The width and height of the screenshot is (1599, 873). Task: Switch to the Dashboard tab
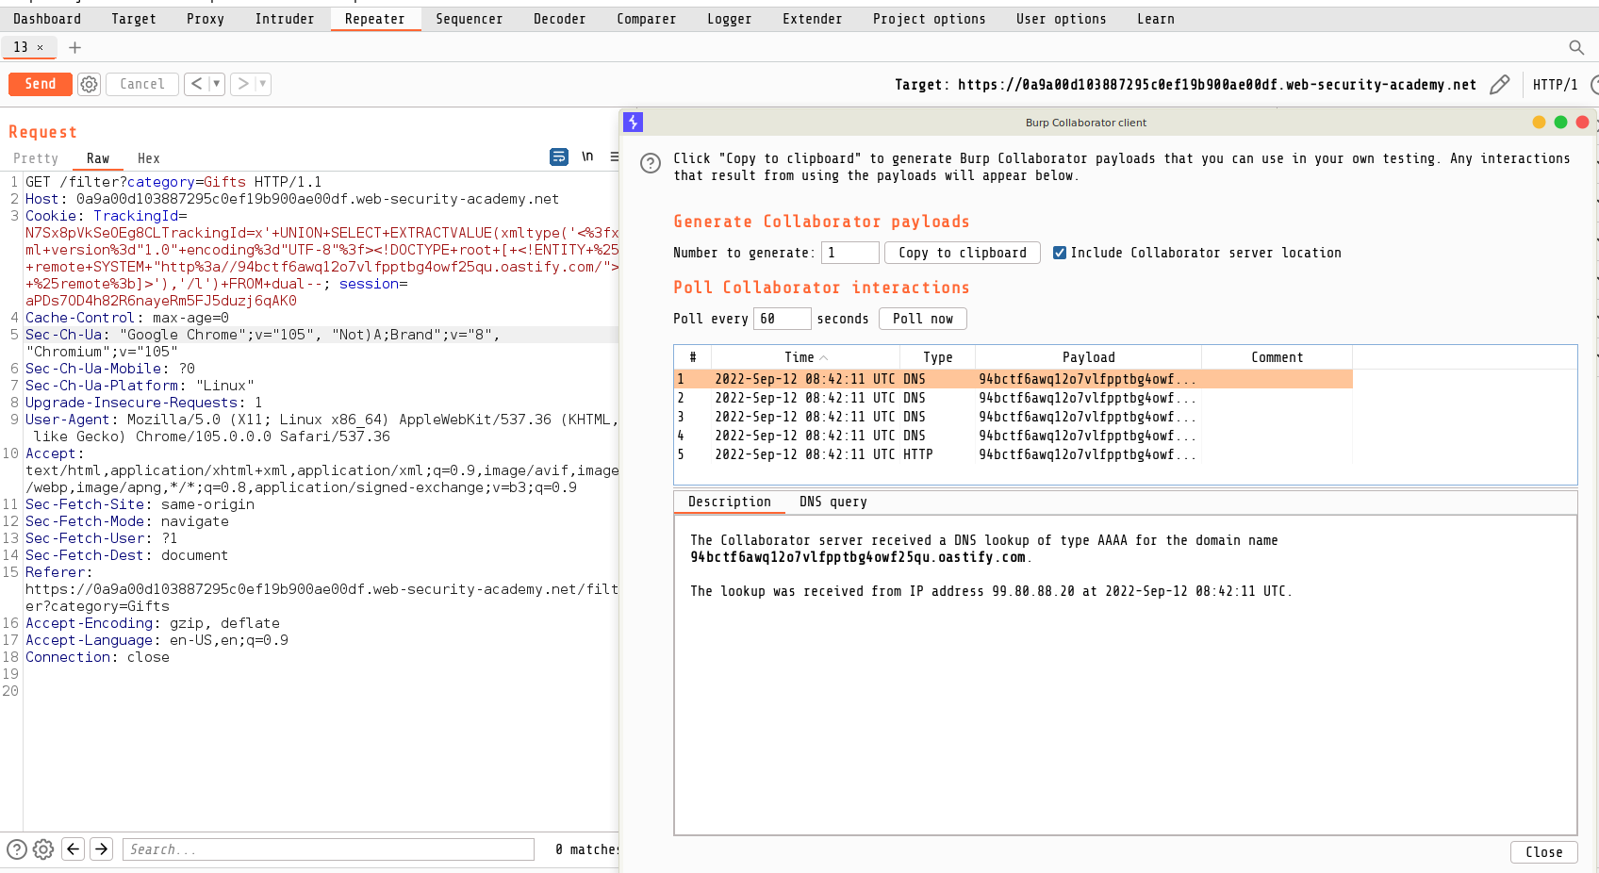pos(47,19)
